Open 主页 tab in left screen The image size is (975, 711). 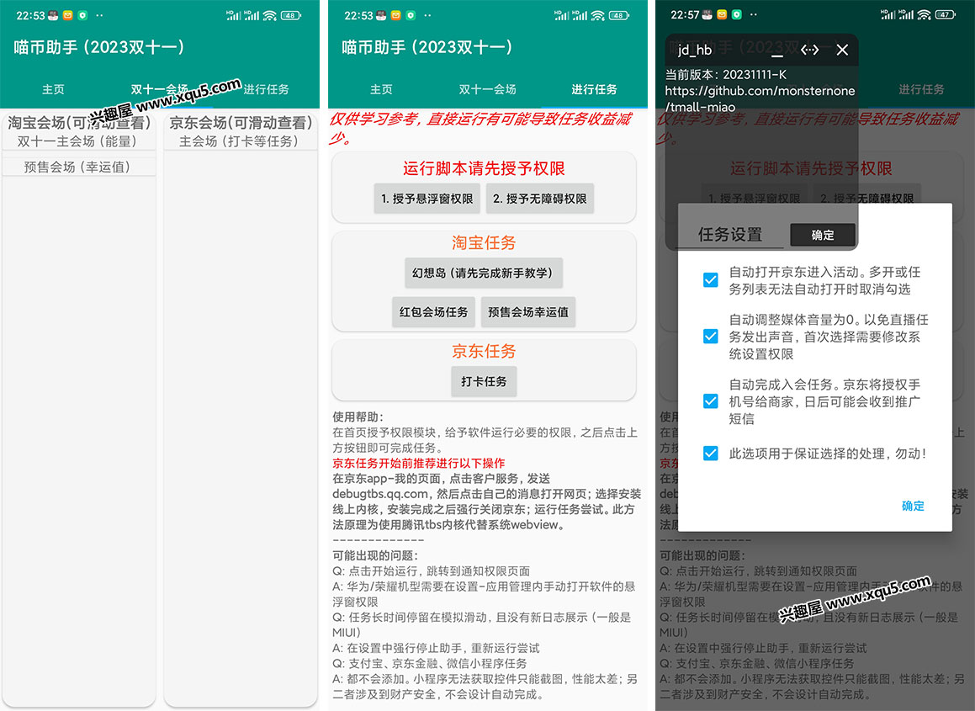point(53,89)
